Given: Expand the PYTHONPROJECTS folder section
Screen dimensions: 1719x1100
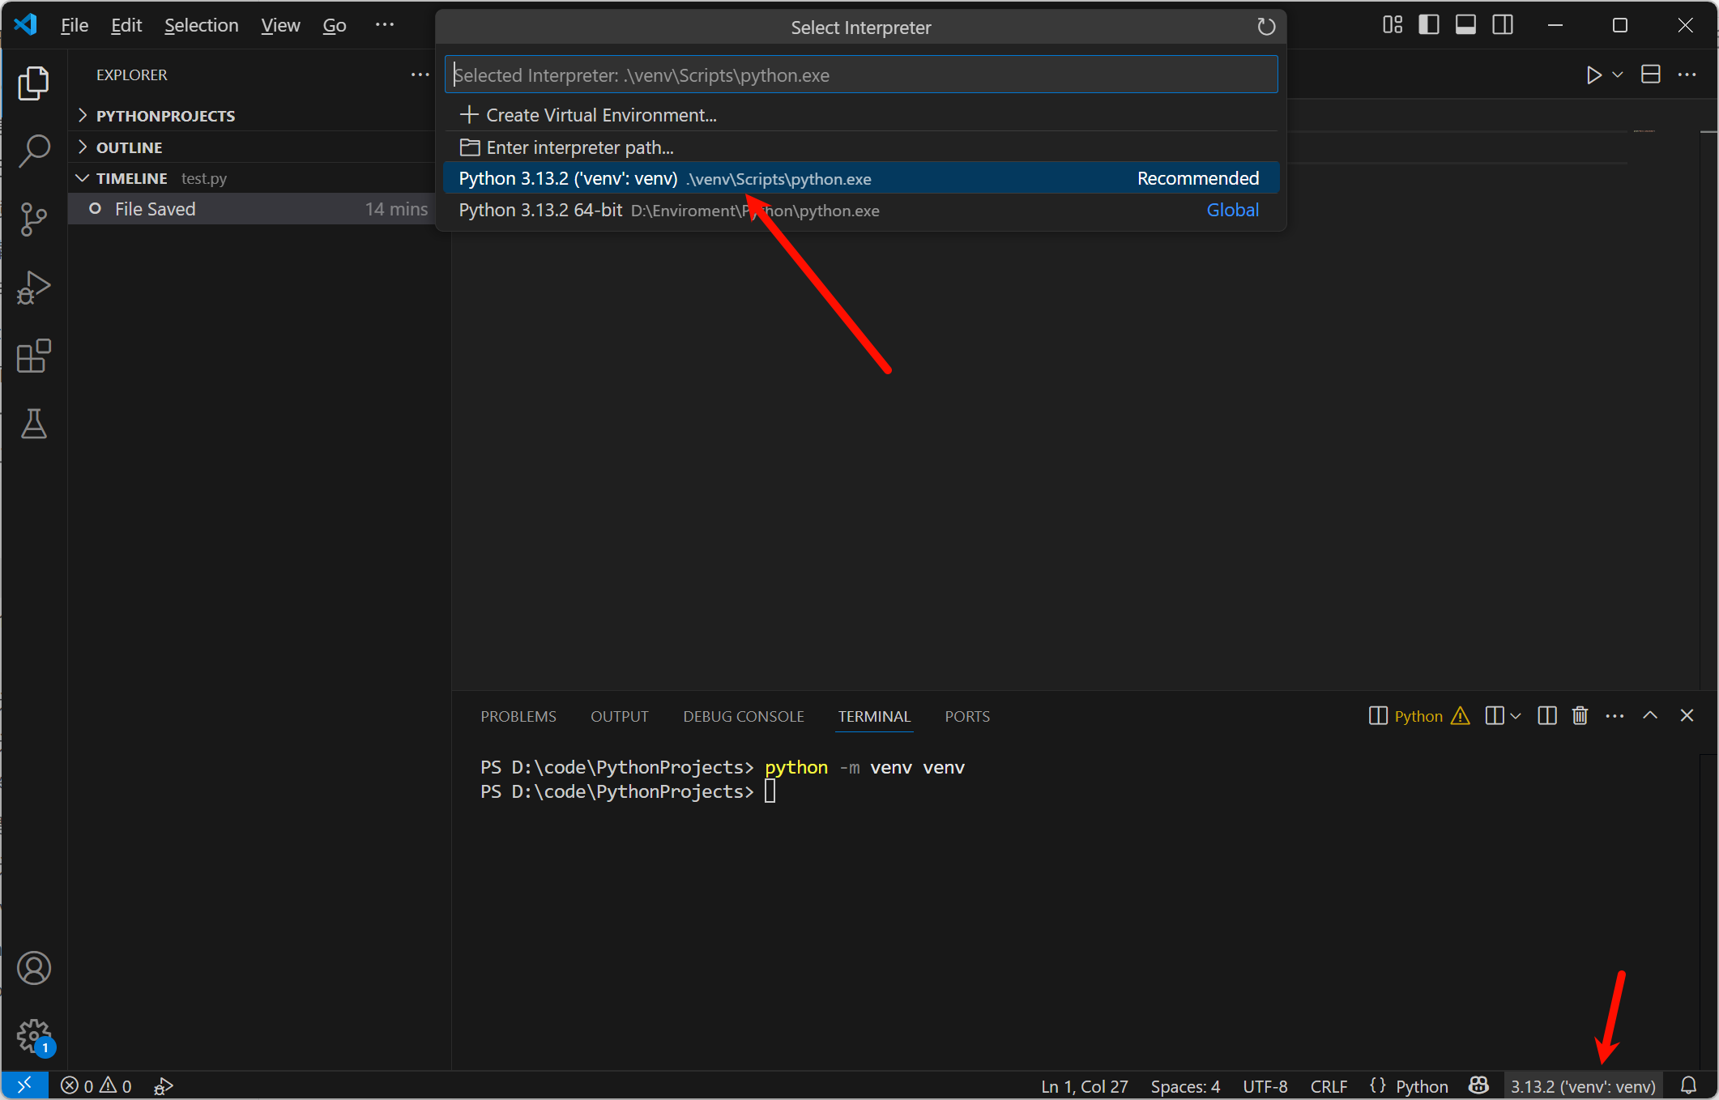Looking at the screenshot, I should 165,116.
